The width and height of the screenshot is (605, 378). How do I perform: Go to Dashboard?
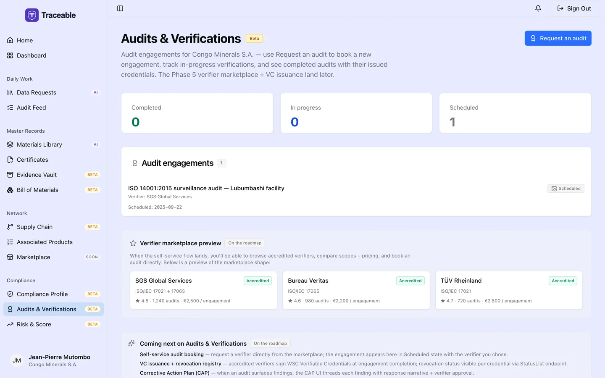pos(53,55)
